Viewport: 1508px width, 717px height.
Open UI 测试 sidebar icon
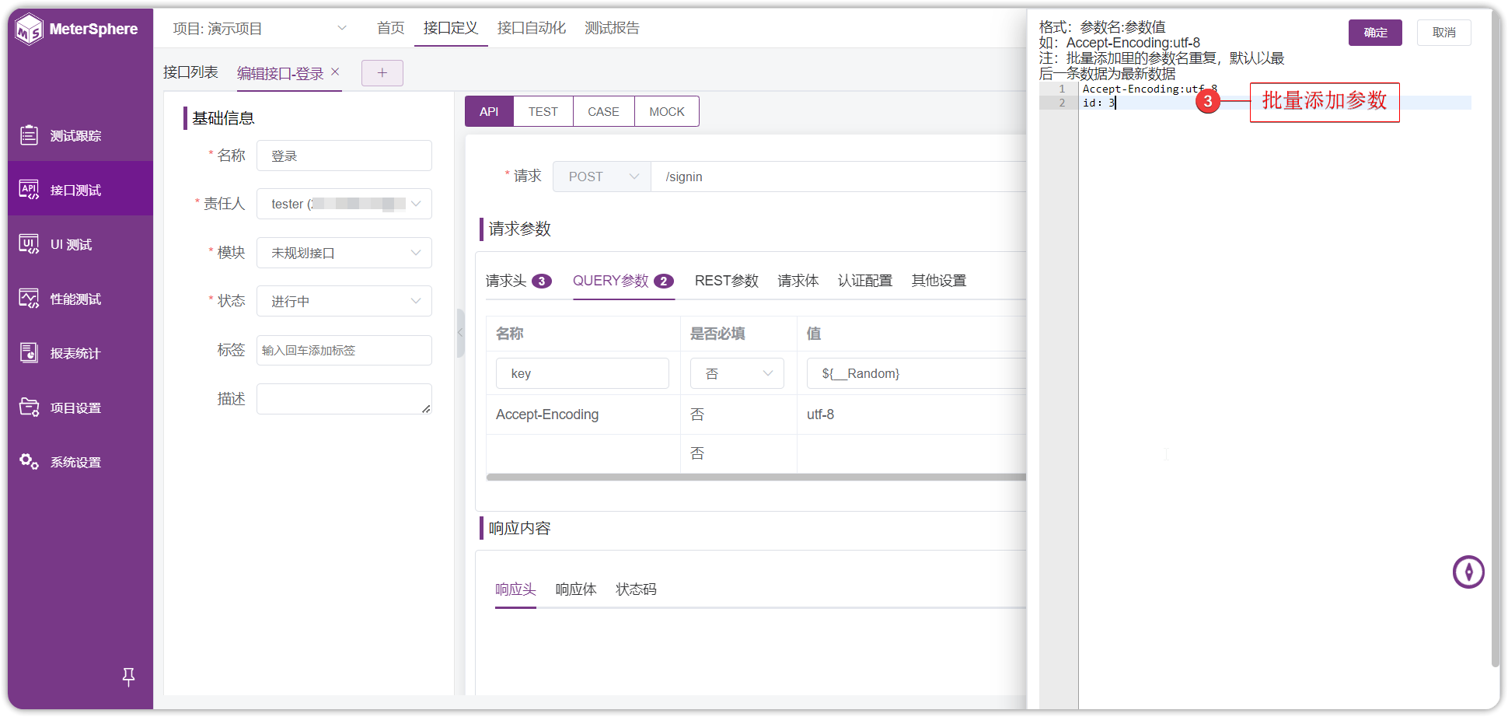point(29,244)
